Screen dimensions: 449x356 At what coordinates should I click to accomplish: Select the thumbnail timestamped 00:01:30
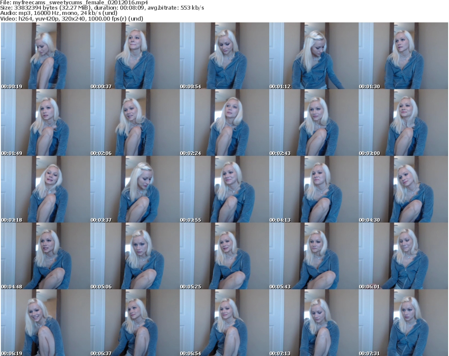pos(403,56)
